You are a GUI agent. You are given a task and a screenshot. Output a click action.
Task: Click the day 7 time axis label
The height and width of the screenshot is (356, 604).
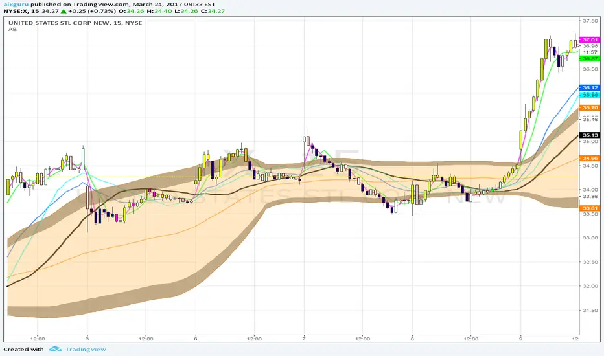point(304,339)
